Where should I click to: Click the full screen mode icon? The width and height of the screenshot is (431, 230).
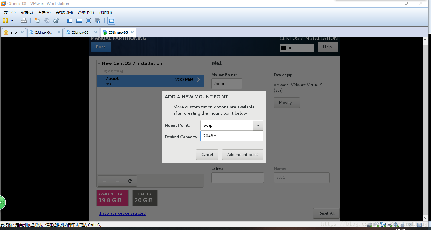[x=88, y=21]
